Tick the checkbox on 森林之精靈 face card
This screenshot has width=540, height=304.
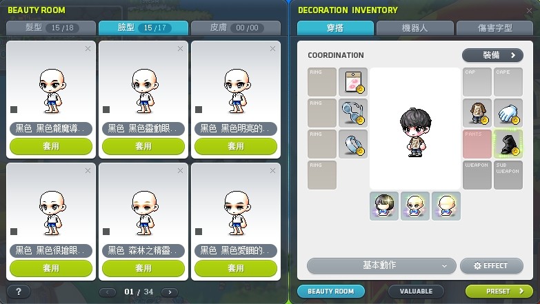tap(106, 232)
